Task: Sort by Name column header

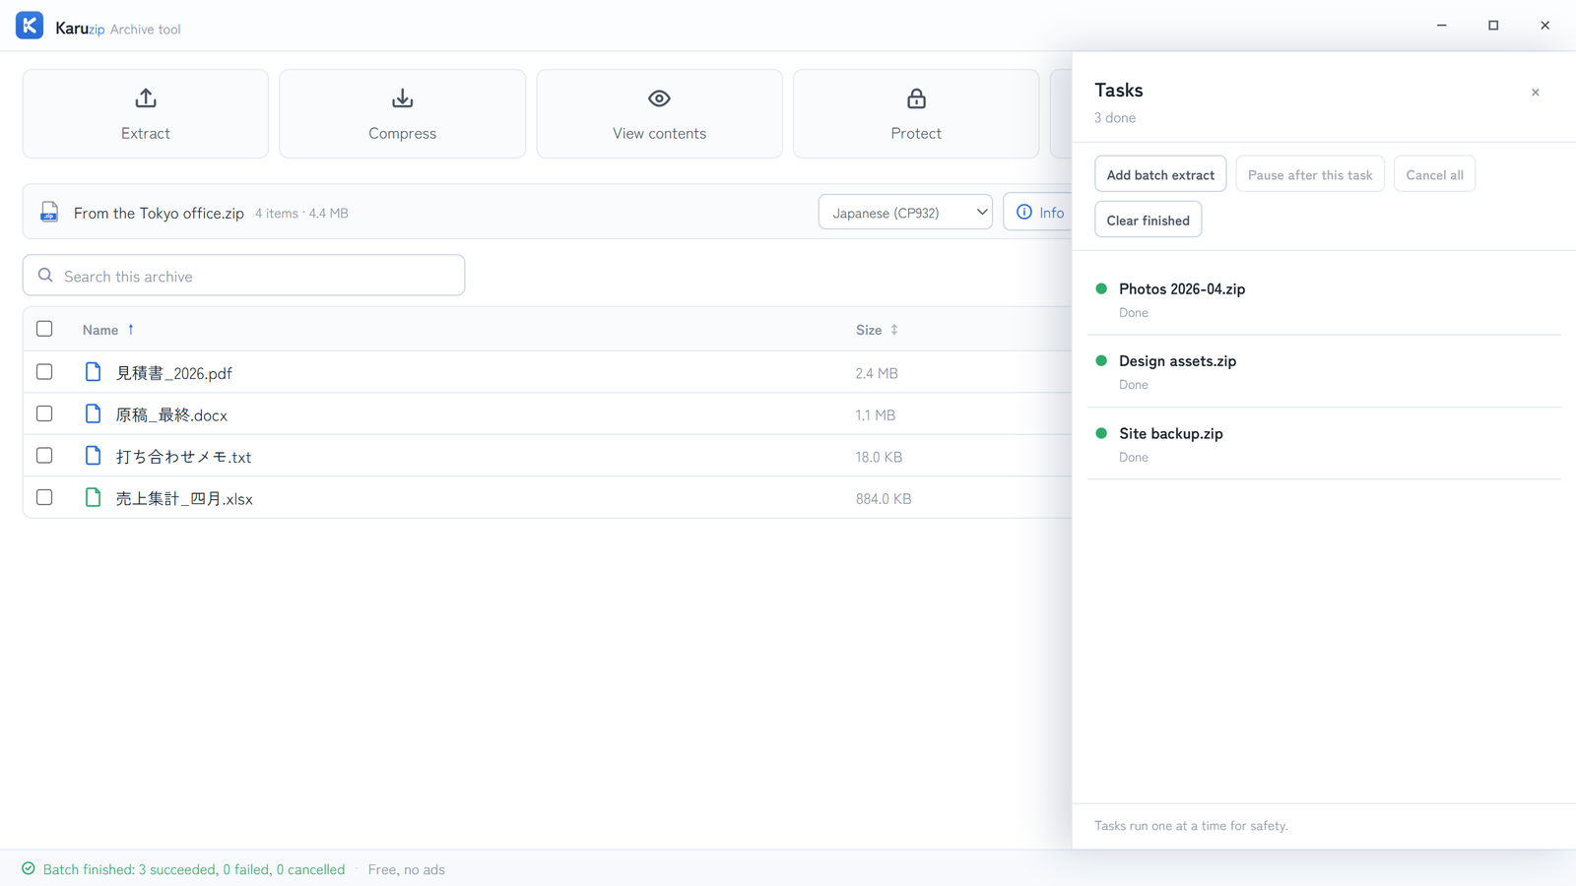Action: (108, 330)
